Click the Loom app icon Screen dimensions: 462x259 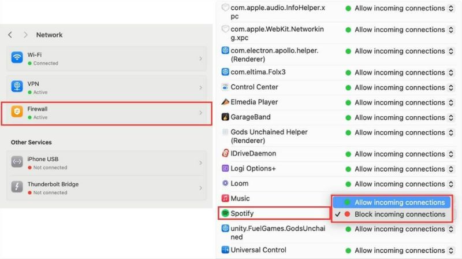pos(225,183)
